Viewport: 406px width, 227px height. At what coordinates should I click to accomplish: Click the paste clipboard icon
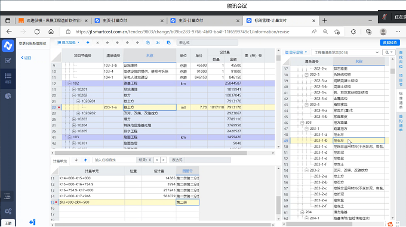(x=168, y=43)
